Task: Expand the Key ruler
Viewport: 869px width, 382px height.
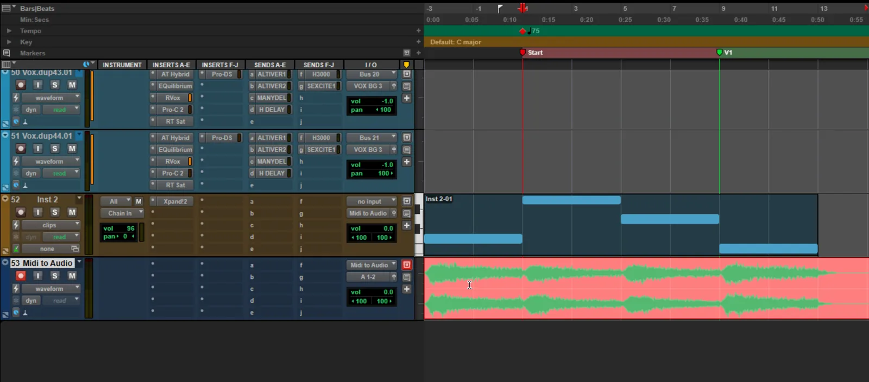Action: [x=9, y=42]
